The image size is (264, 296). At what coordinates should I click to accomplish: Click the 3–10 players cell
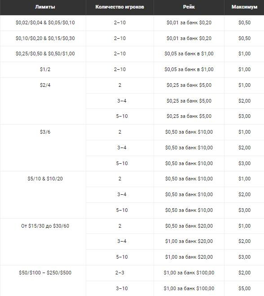click(x=122, y=288)
